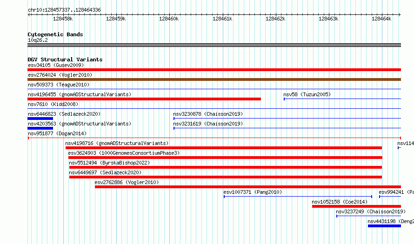Click the nsv6446823 (Sedlazeck2020) blue bar

coord(40,119)
